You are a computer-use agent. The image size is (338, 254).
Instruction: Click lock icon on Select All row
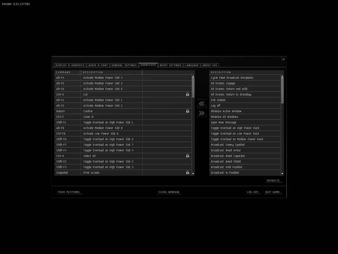[187, 156]
